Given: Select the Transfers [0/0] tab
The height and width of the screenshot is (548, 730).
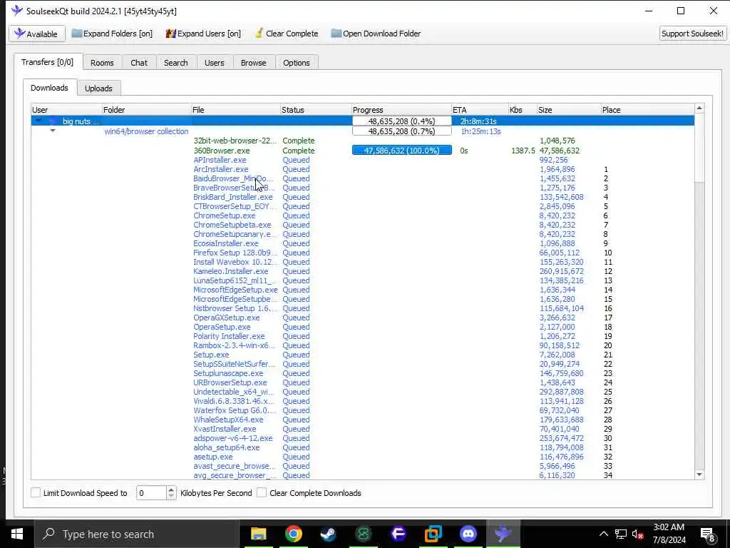Looking at the screenshot, I should coord(48,62).
